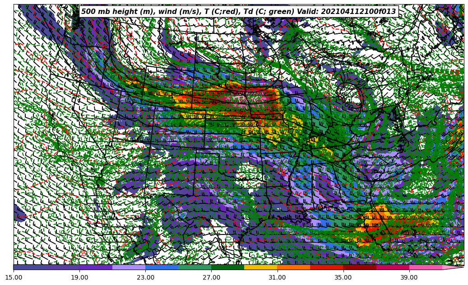Click the teal green colorbar segment
The height and width of the screenshot is (285, 468).
click(x=195, y=267)
